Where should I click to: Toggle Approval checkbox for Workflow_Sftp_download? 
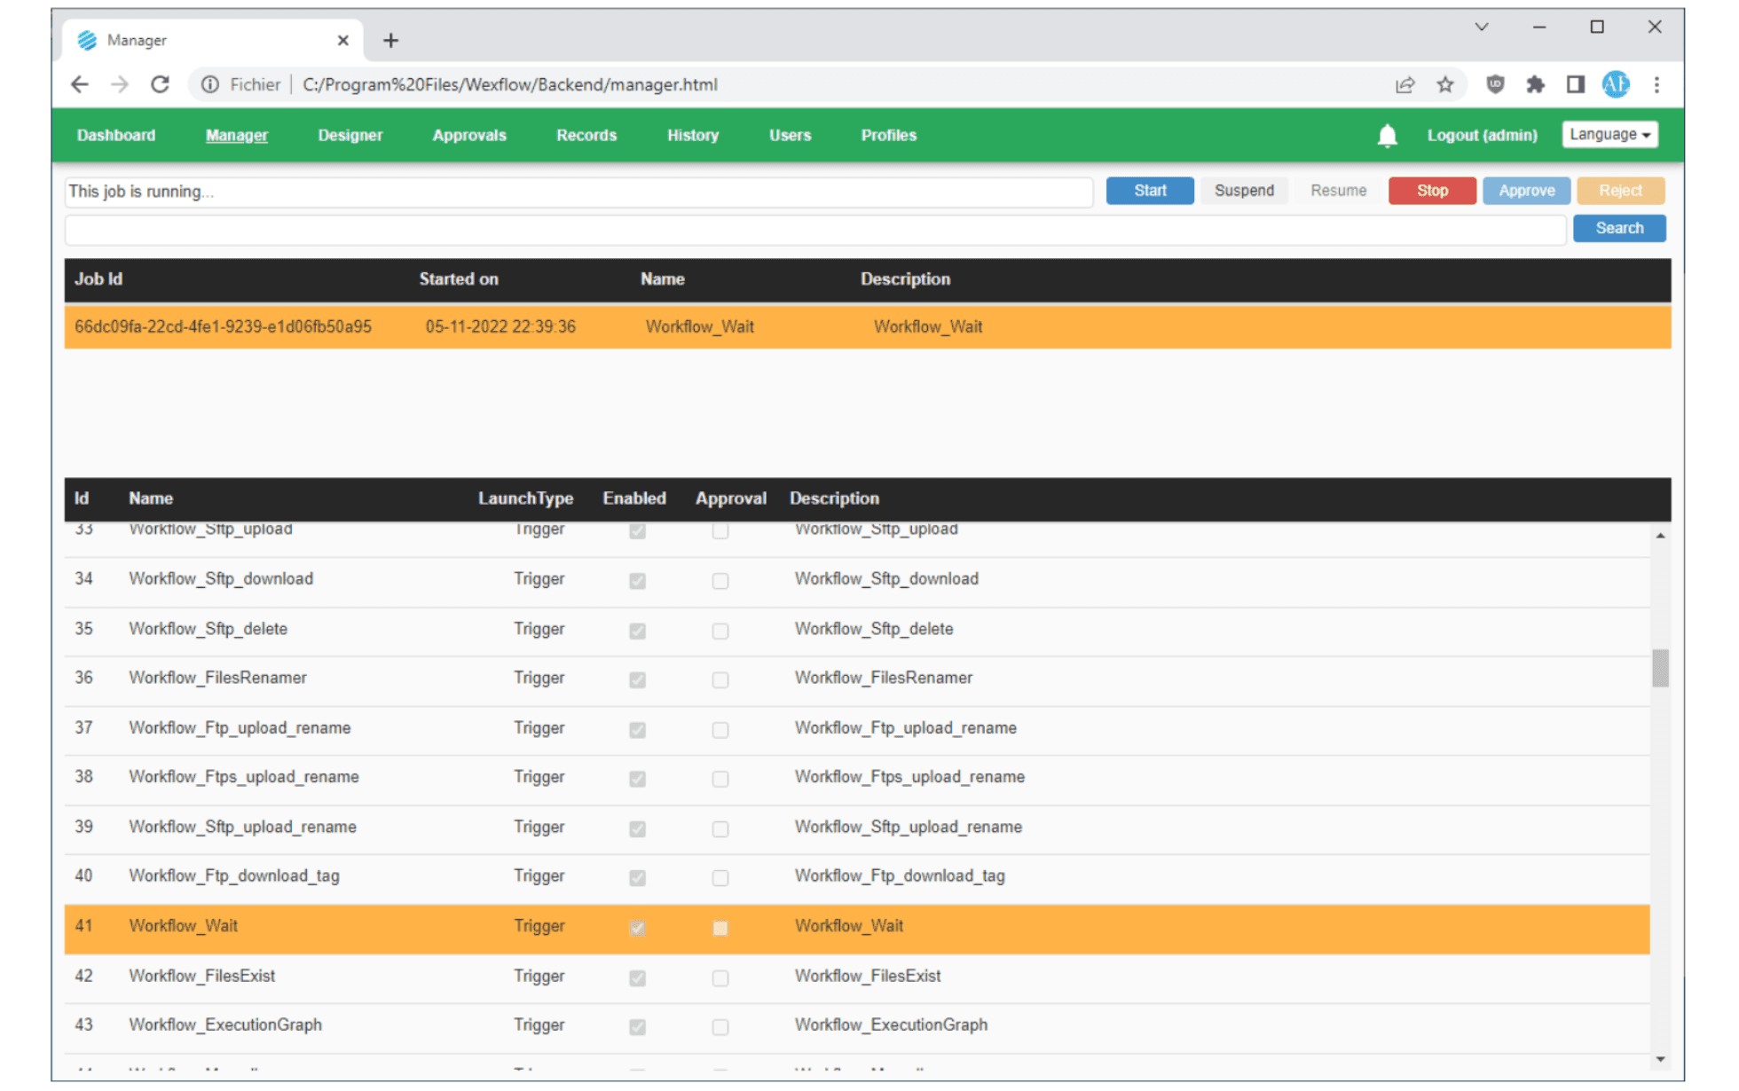click(720, 581)
